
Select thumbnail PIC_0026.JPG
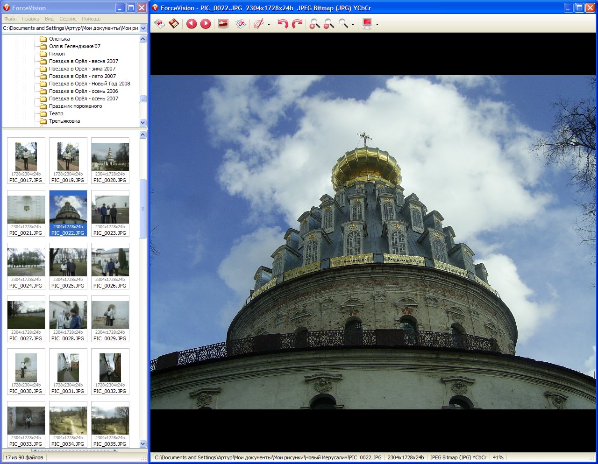click(x=110, y=266)
